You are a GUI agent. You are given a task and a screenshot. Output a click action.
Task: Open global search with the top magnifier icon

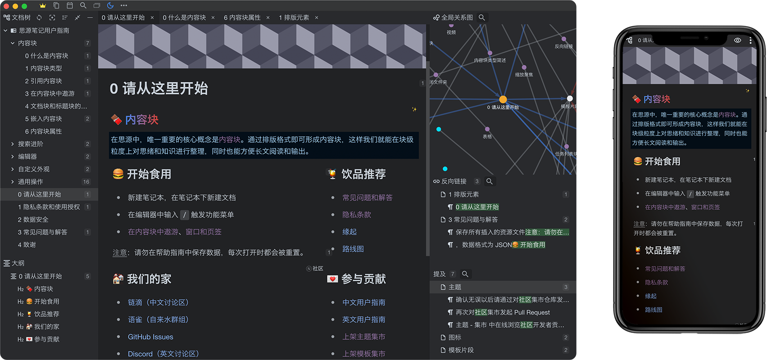[x=83, y=5]
